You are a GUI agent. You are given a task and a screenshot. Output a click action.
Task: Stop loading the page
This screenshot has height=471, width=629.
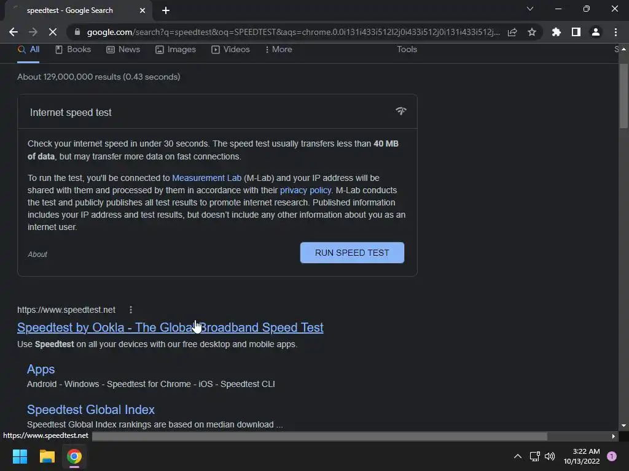pyautogui.click(x=53, y=32)
